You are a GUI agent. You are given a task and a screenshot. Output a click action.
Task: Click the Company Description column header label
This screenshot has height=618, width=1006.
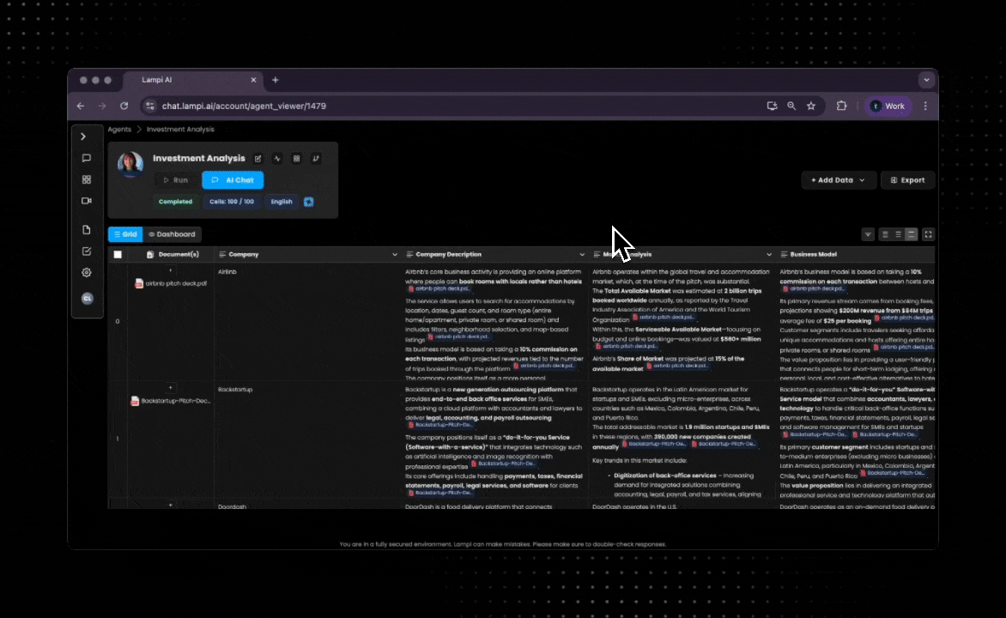click(x=448, y=255)
